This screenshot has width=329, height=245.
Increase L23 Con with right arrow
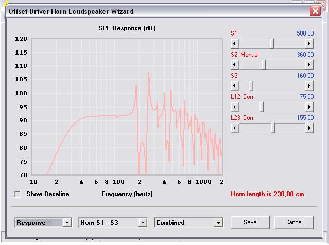click(309, 128)
